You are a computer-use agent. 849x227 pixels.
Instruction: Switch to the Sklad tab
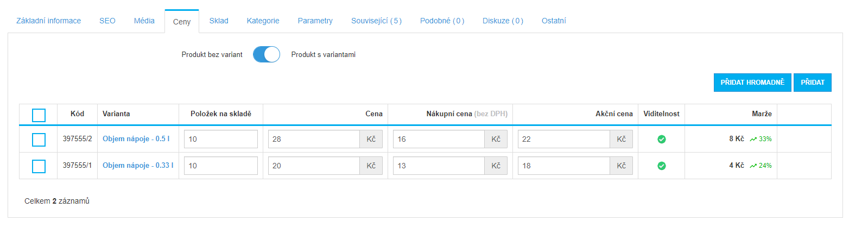tap(219, 21)
